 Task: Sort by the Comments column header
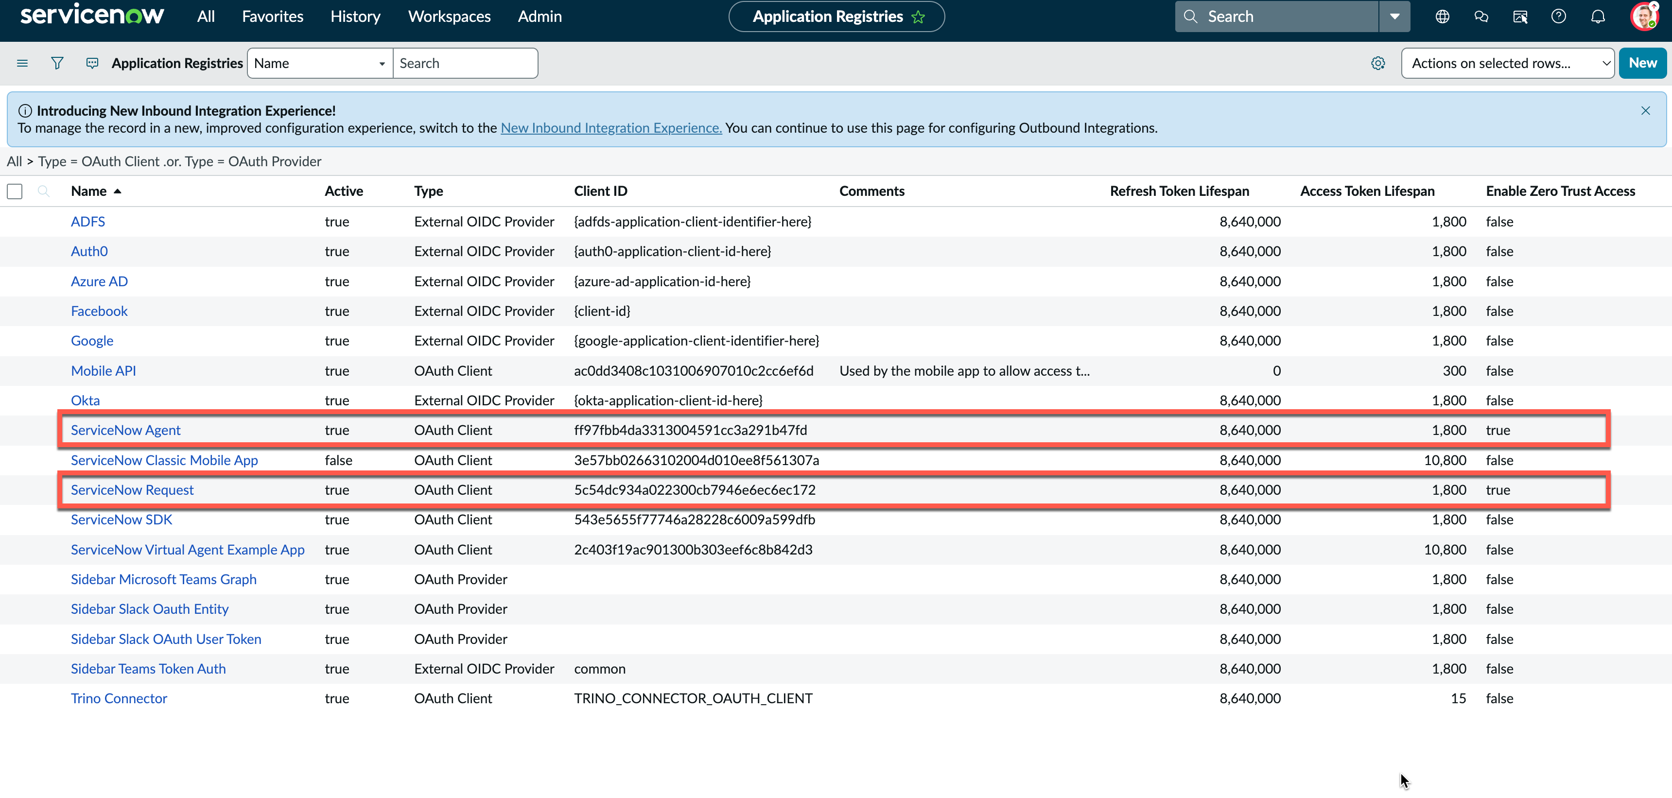tap(871, 191)
